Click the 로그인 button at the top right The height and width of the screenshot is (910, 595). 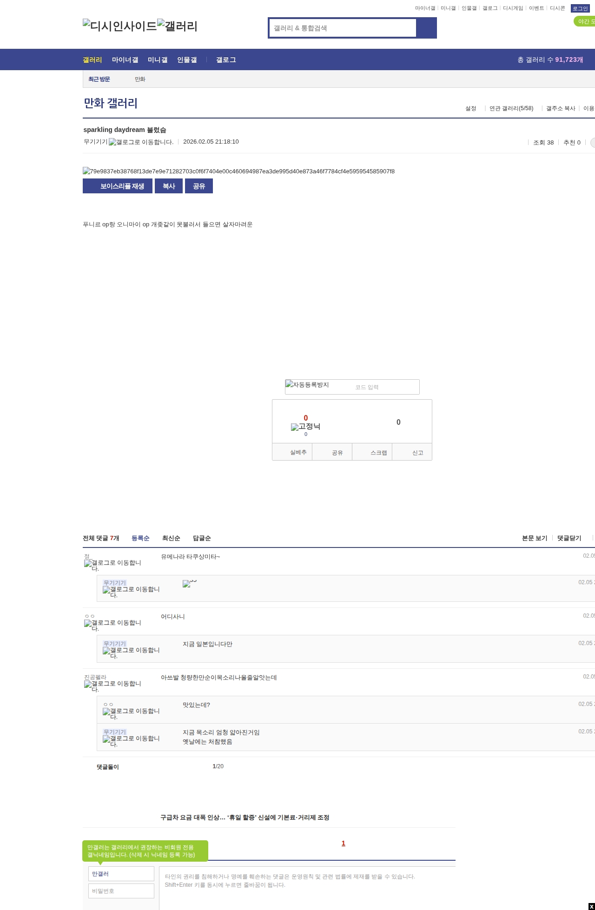click(x=580, y=8)
